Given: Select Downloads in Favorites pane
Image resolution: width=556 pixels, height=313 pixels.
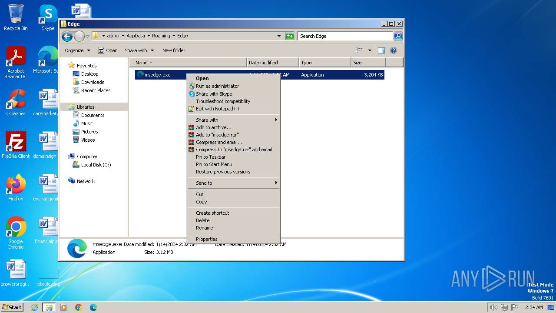Looking at the screenshot, I should tap(93, 82).
